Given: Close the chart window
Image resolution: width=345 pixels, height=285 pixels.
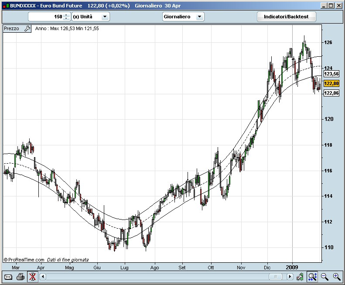Looking at the screenshot, I should [x=338, y=6].
